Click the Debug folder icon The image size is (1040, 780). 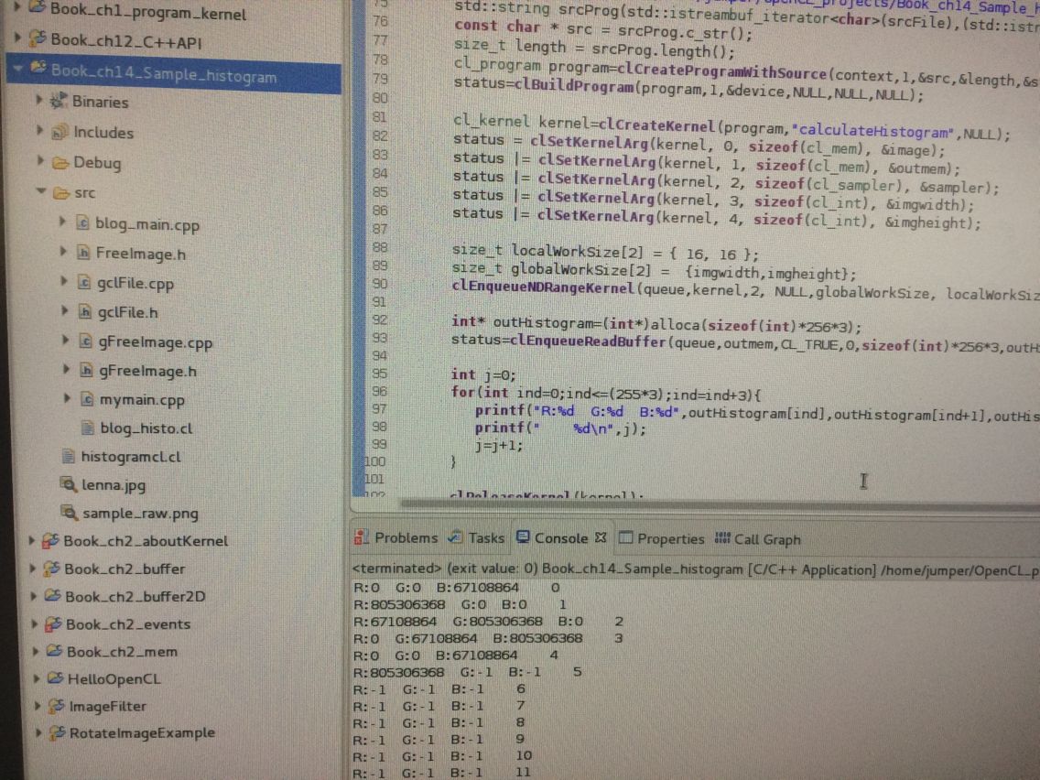coord(61,162)
